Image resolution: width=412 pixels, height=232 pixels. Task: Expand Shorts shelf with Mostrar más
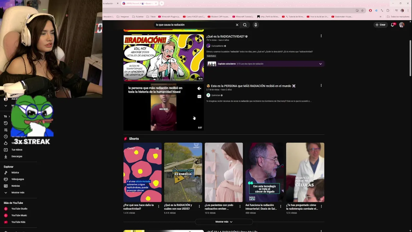tap(224, 222)
